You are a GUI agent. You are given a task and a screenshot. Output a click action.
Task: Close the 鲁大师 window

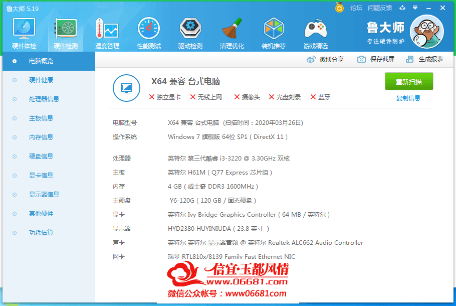pyautogui.click(x=442, y=8)
